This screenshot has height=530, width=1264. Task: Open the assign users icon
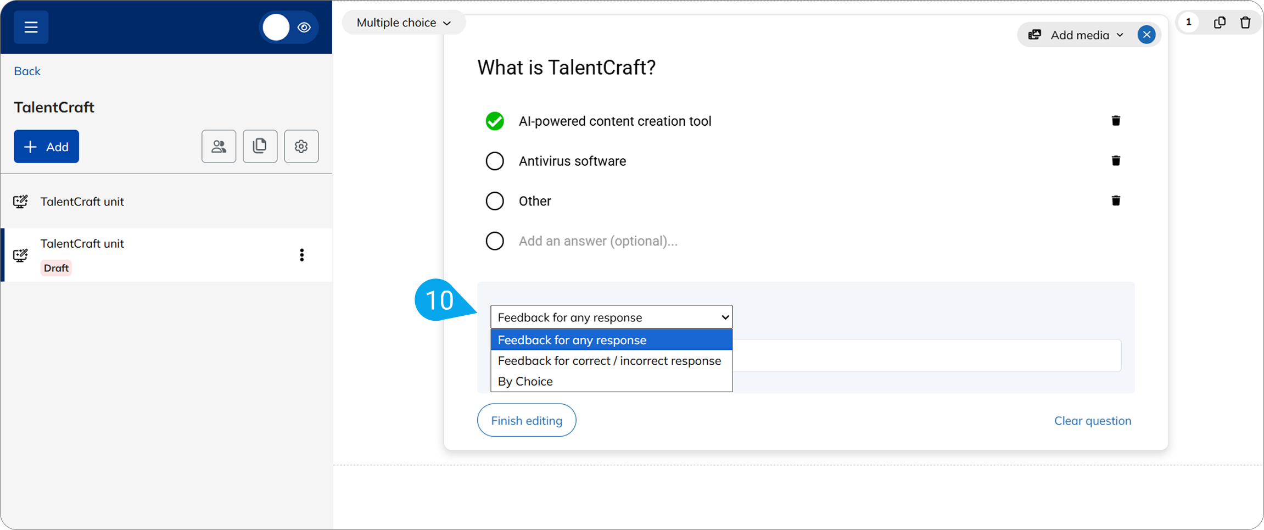(219, 146)
